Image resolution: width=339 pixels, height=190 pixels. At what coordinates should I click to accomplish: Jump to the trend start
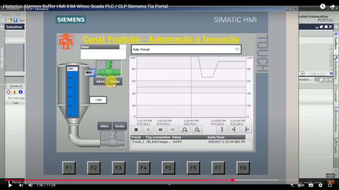click(x=148, y=130)
